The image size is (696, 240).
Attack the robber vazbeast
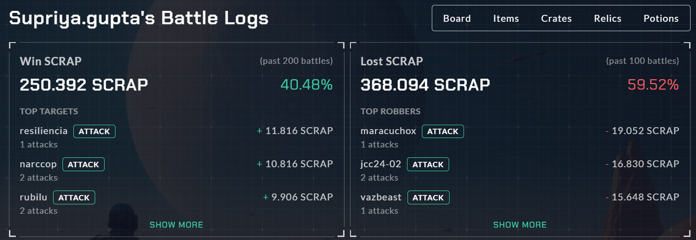pos(428,197)
